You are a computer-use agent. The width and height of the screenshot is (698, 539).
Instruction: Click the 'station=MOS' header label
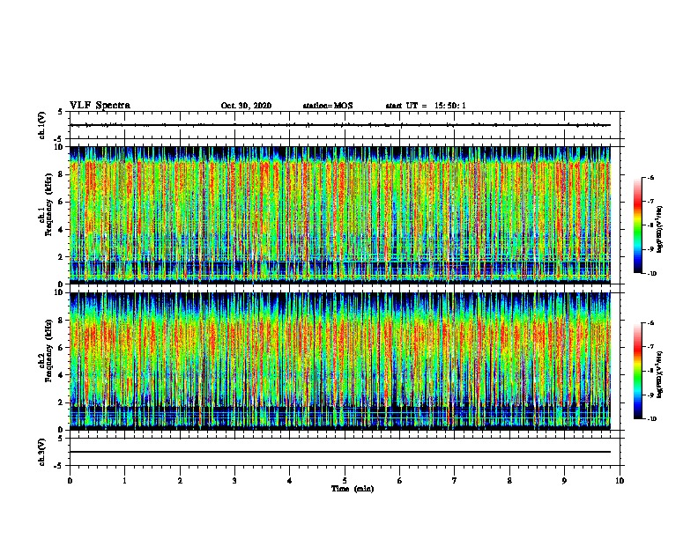pyautogui.click(x=328, y=106)
